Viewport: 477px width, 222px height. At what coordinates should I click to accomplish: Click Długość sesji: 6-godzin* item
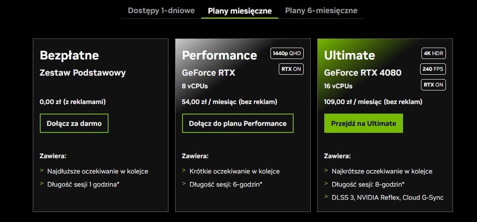226,184
